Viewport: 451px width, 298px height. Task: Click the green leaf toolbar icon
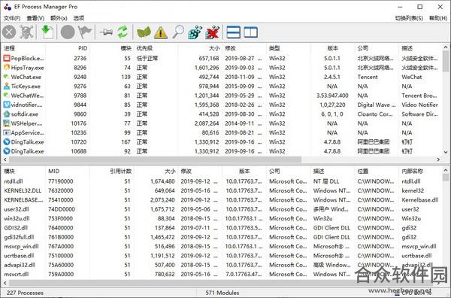pos(144,32)
